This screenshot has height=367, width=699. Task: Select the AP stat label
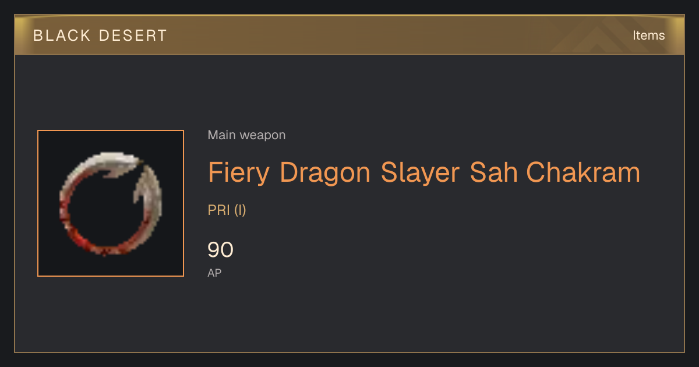point(214,273)
